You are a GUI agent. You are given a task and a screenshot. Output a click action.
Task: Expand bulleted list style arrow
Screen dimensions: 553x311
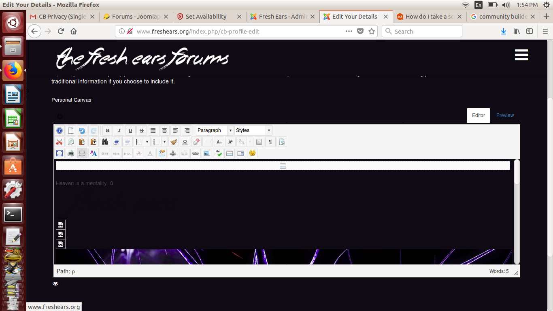click(x=164, y=142)
